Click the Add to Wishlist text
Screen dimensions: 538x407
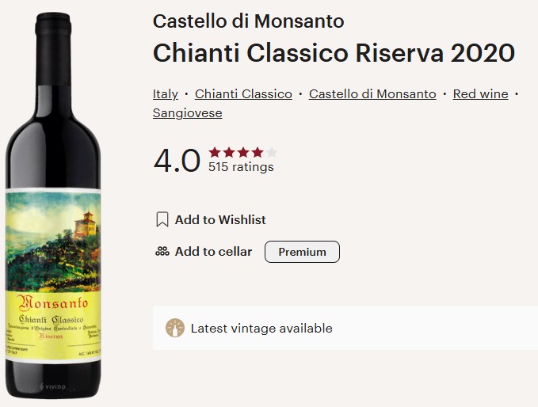(x=220, y=220)
